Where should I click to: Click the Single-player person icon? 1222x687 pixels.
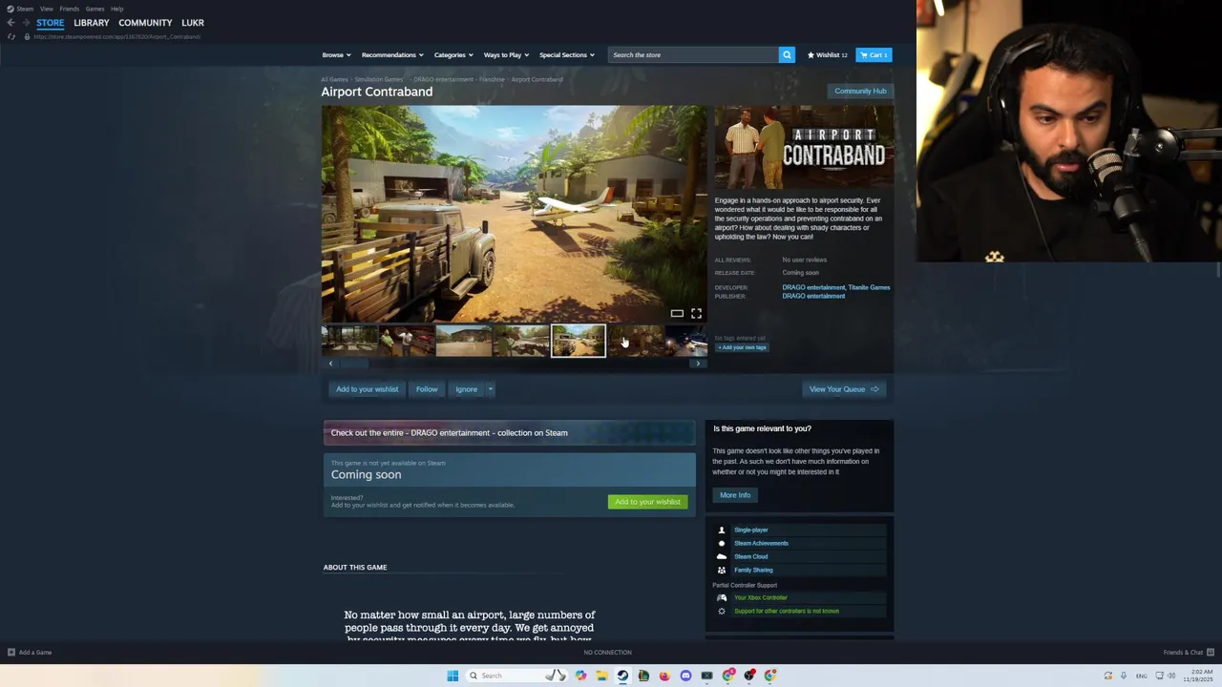722,530
